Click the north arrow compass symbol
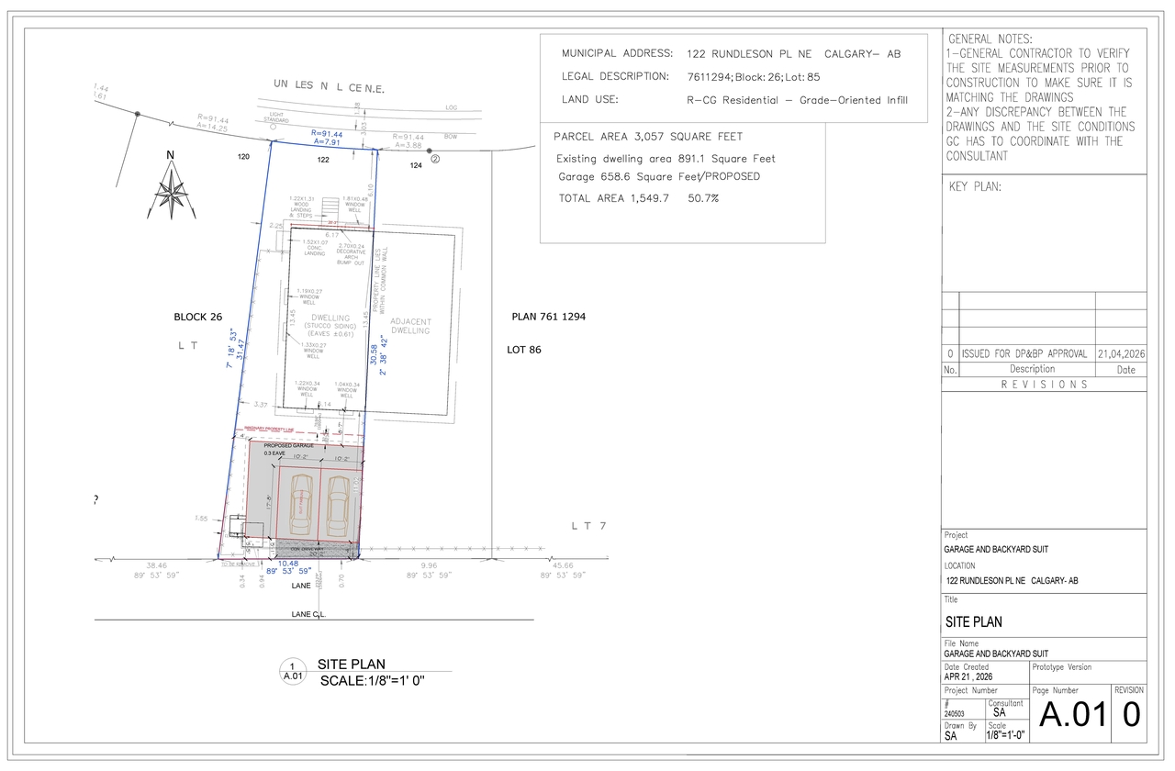Image resolution: width=1175 pixels, height=771 pixels. (171, 195)
